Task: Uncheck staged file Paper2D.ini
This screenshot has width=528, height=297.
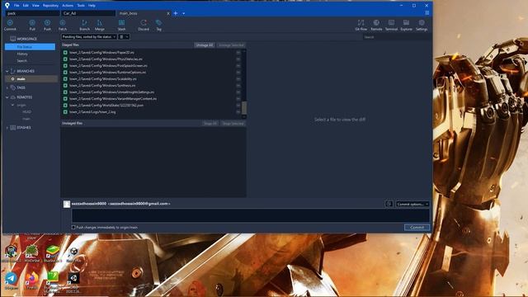Action: point(65,53)
